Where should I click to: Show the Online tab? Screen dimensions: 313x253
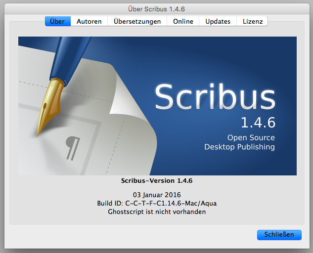(183, 21)
